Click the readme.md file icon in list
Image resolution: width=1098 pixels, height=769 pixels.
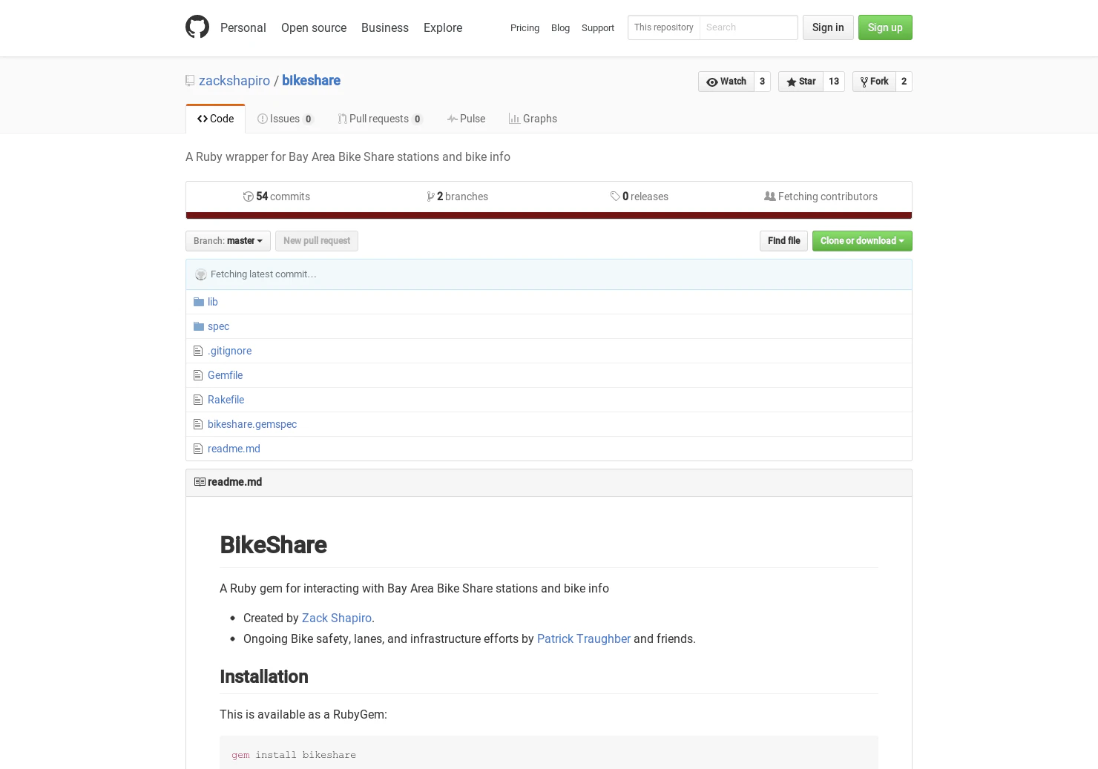click(x=198, y=449)
